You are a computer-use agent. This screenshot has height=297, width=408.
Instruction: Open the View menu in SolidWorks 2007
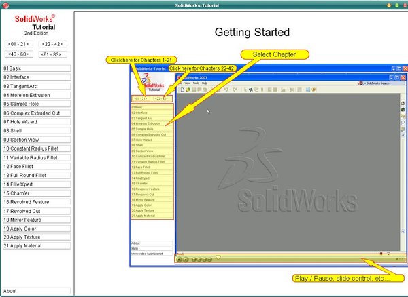point(188,83)
